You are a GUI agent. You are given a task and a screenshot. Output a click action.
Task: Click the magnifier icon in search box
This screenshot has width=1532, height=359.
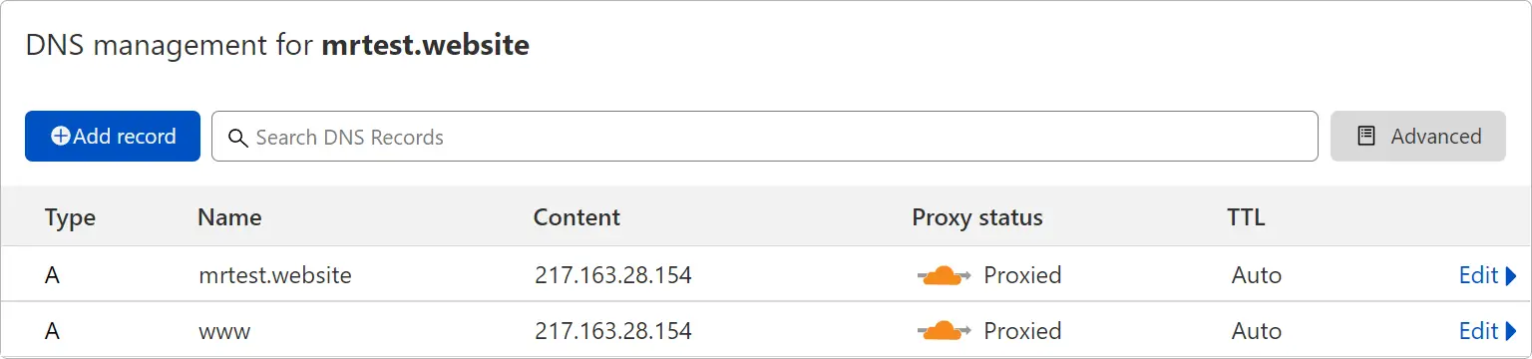click(237, 138)
